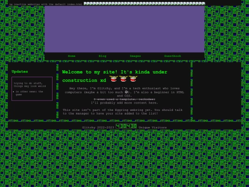Open the Blog navigation link

point(102,56)
